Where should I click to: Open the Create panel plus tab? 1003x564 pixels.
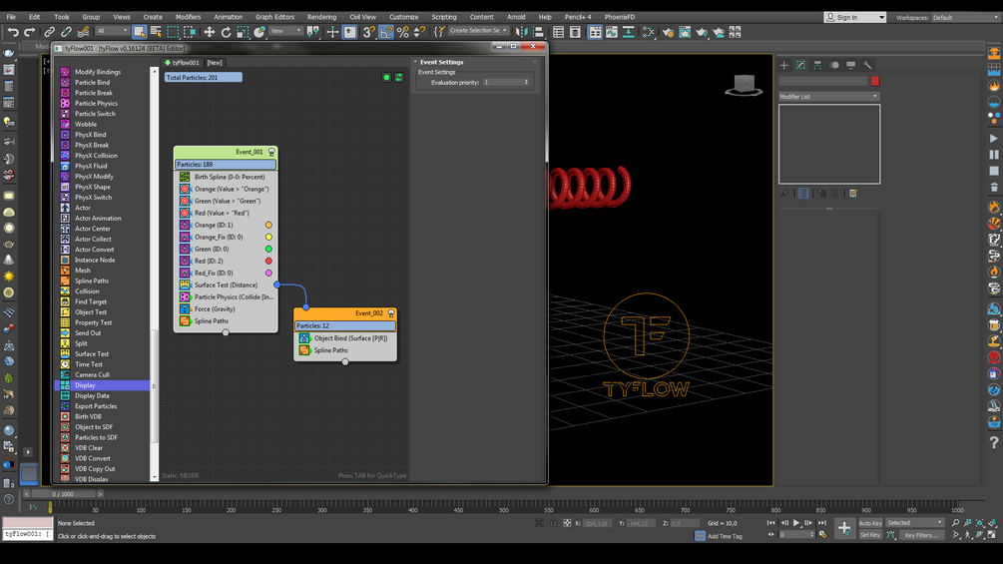click(784, 65)
